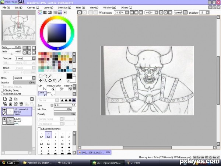Image resolution: width=221 pixels, height=166 pixels.
Task: Hide the Layer1 layer eye
Action: pyautogui.click(x=4, y=119)
